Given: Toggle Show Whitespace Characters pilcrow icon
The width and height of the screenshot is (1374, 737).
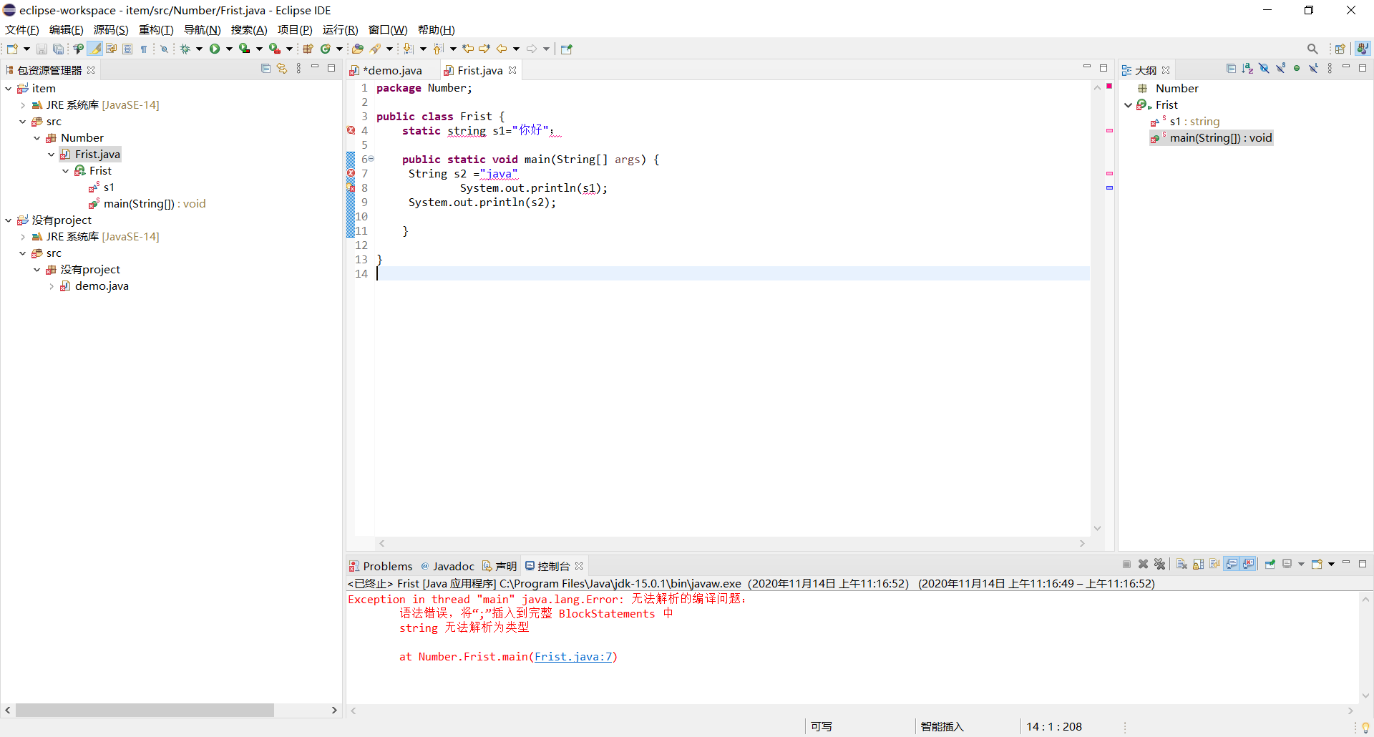Looking at the screenshot, I should (x=144, y=49).
